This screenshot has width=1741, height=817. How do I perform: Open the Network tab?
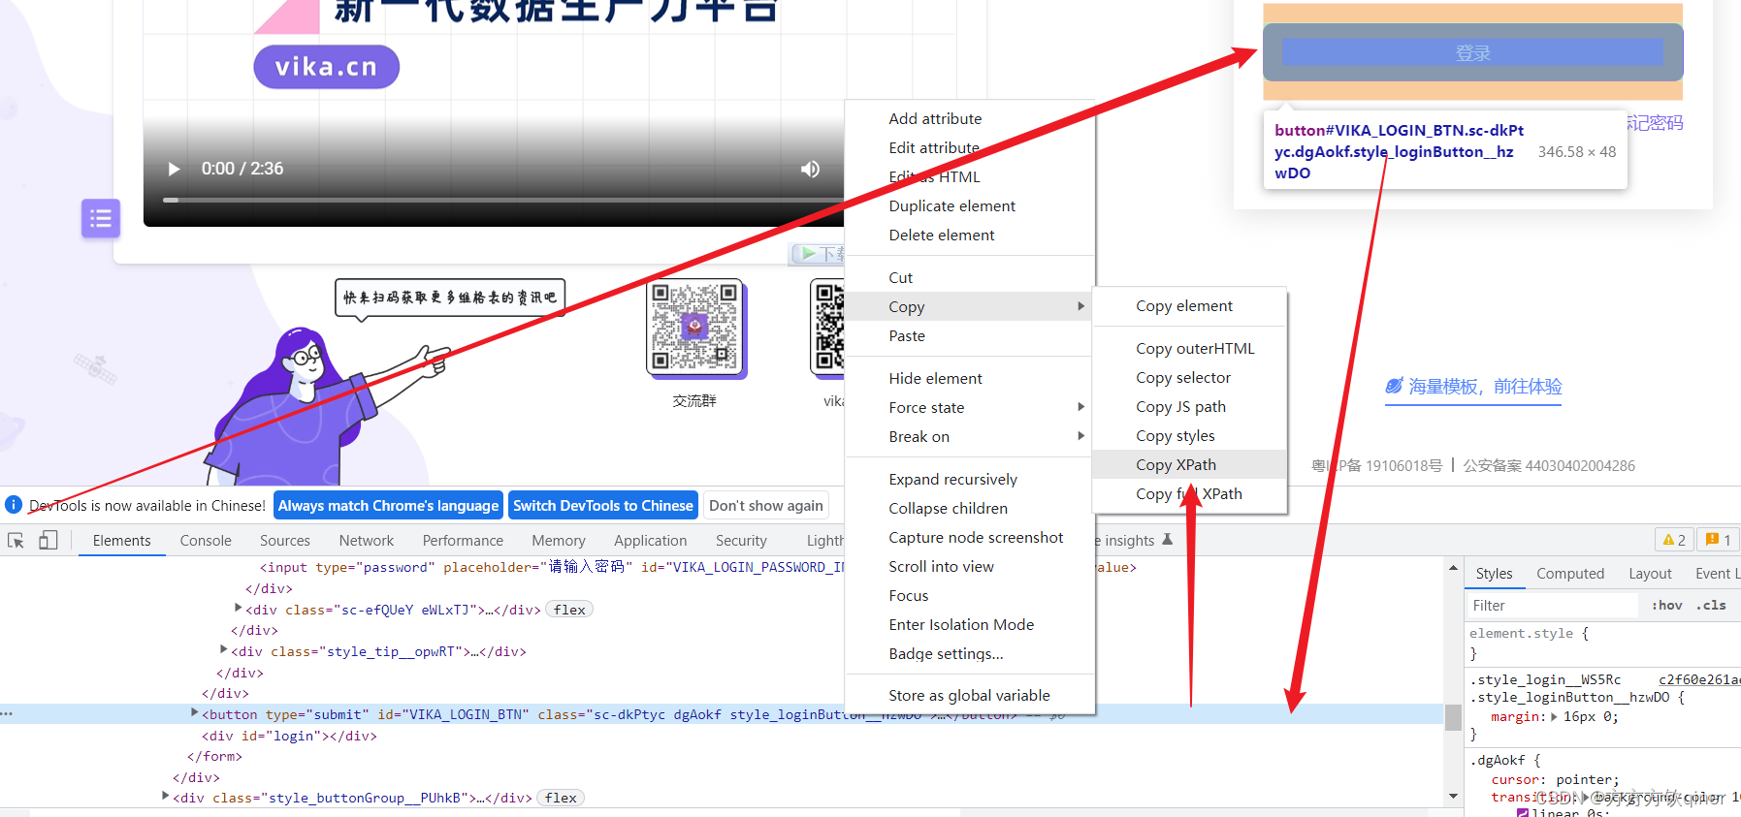coord(367,541)
